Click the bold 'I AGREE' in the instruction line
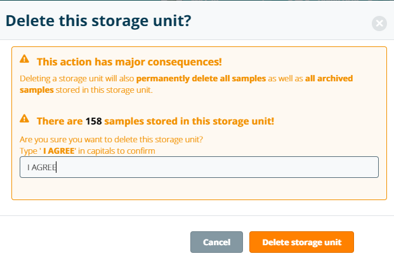Viewport: 394px width, 270px height. click(58, 151)
